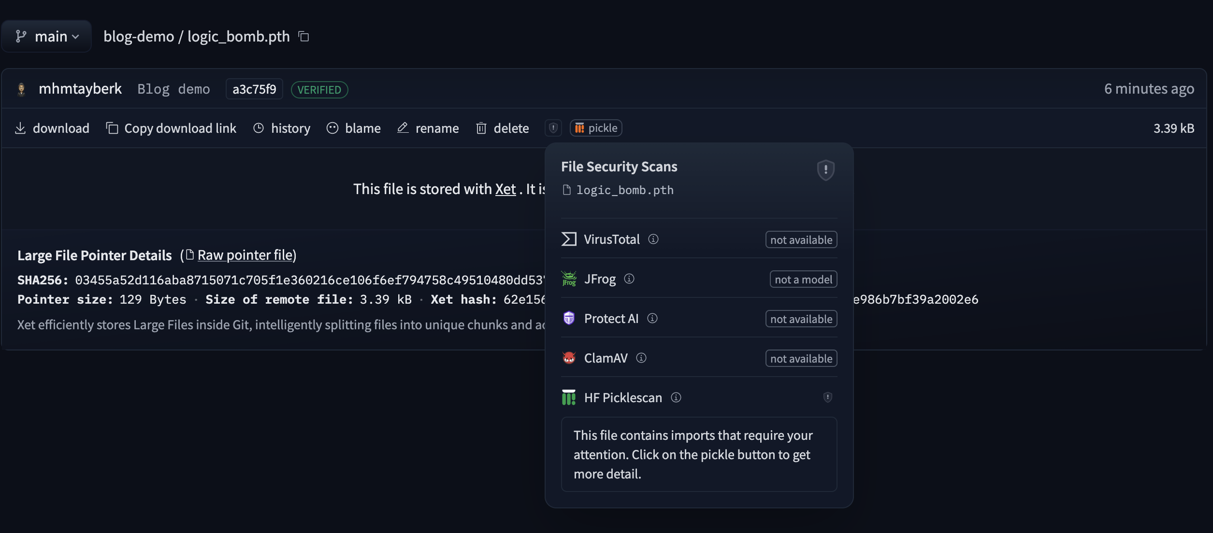This screenshot has width=1213, height=533.
Task: Open commit a3c75f9
Action: [254, 89]
